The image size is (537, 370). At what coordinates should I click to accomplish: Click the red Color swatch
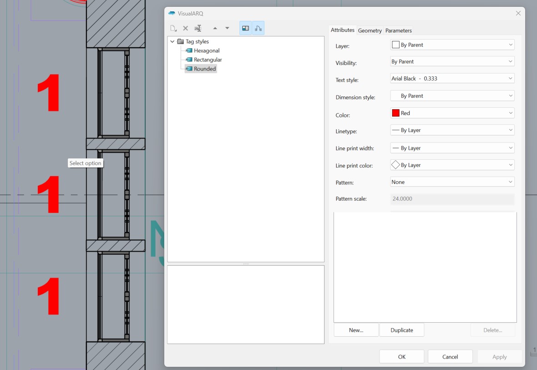click(x=395, y=113)
